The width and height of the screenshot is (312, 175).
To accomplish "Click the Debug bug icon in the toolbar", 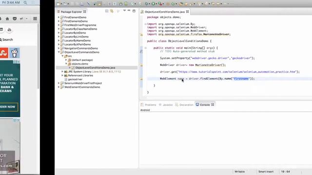I will click(x=146, y=3).
